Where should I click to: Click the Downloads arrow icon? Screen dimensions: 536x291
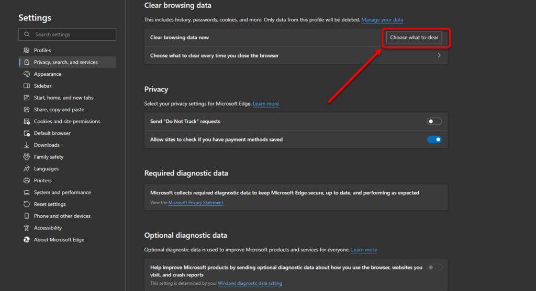27,145
